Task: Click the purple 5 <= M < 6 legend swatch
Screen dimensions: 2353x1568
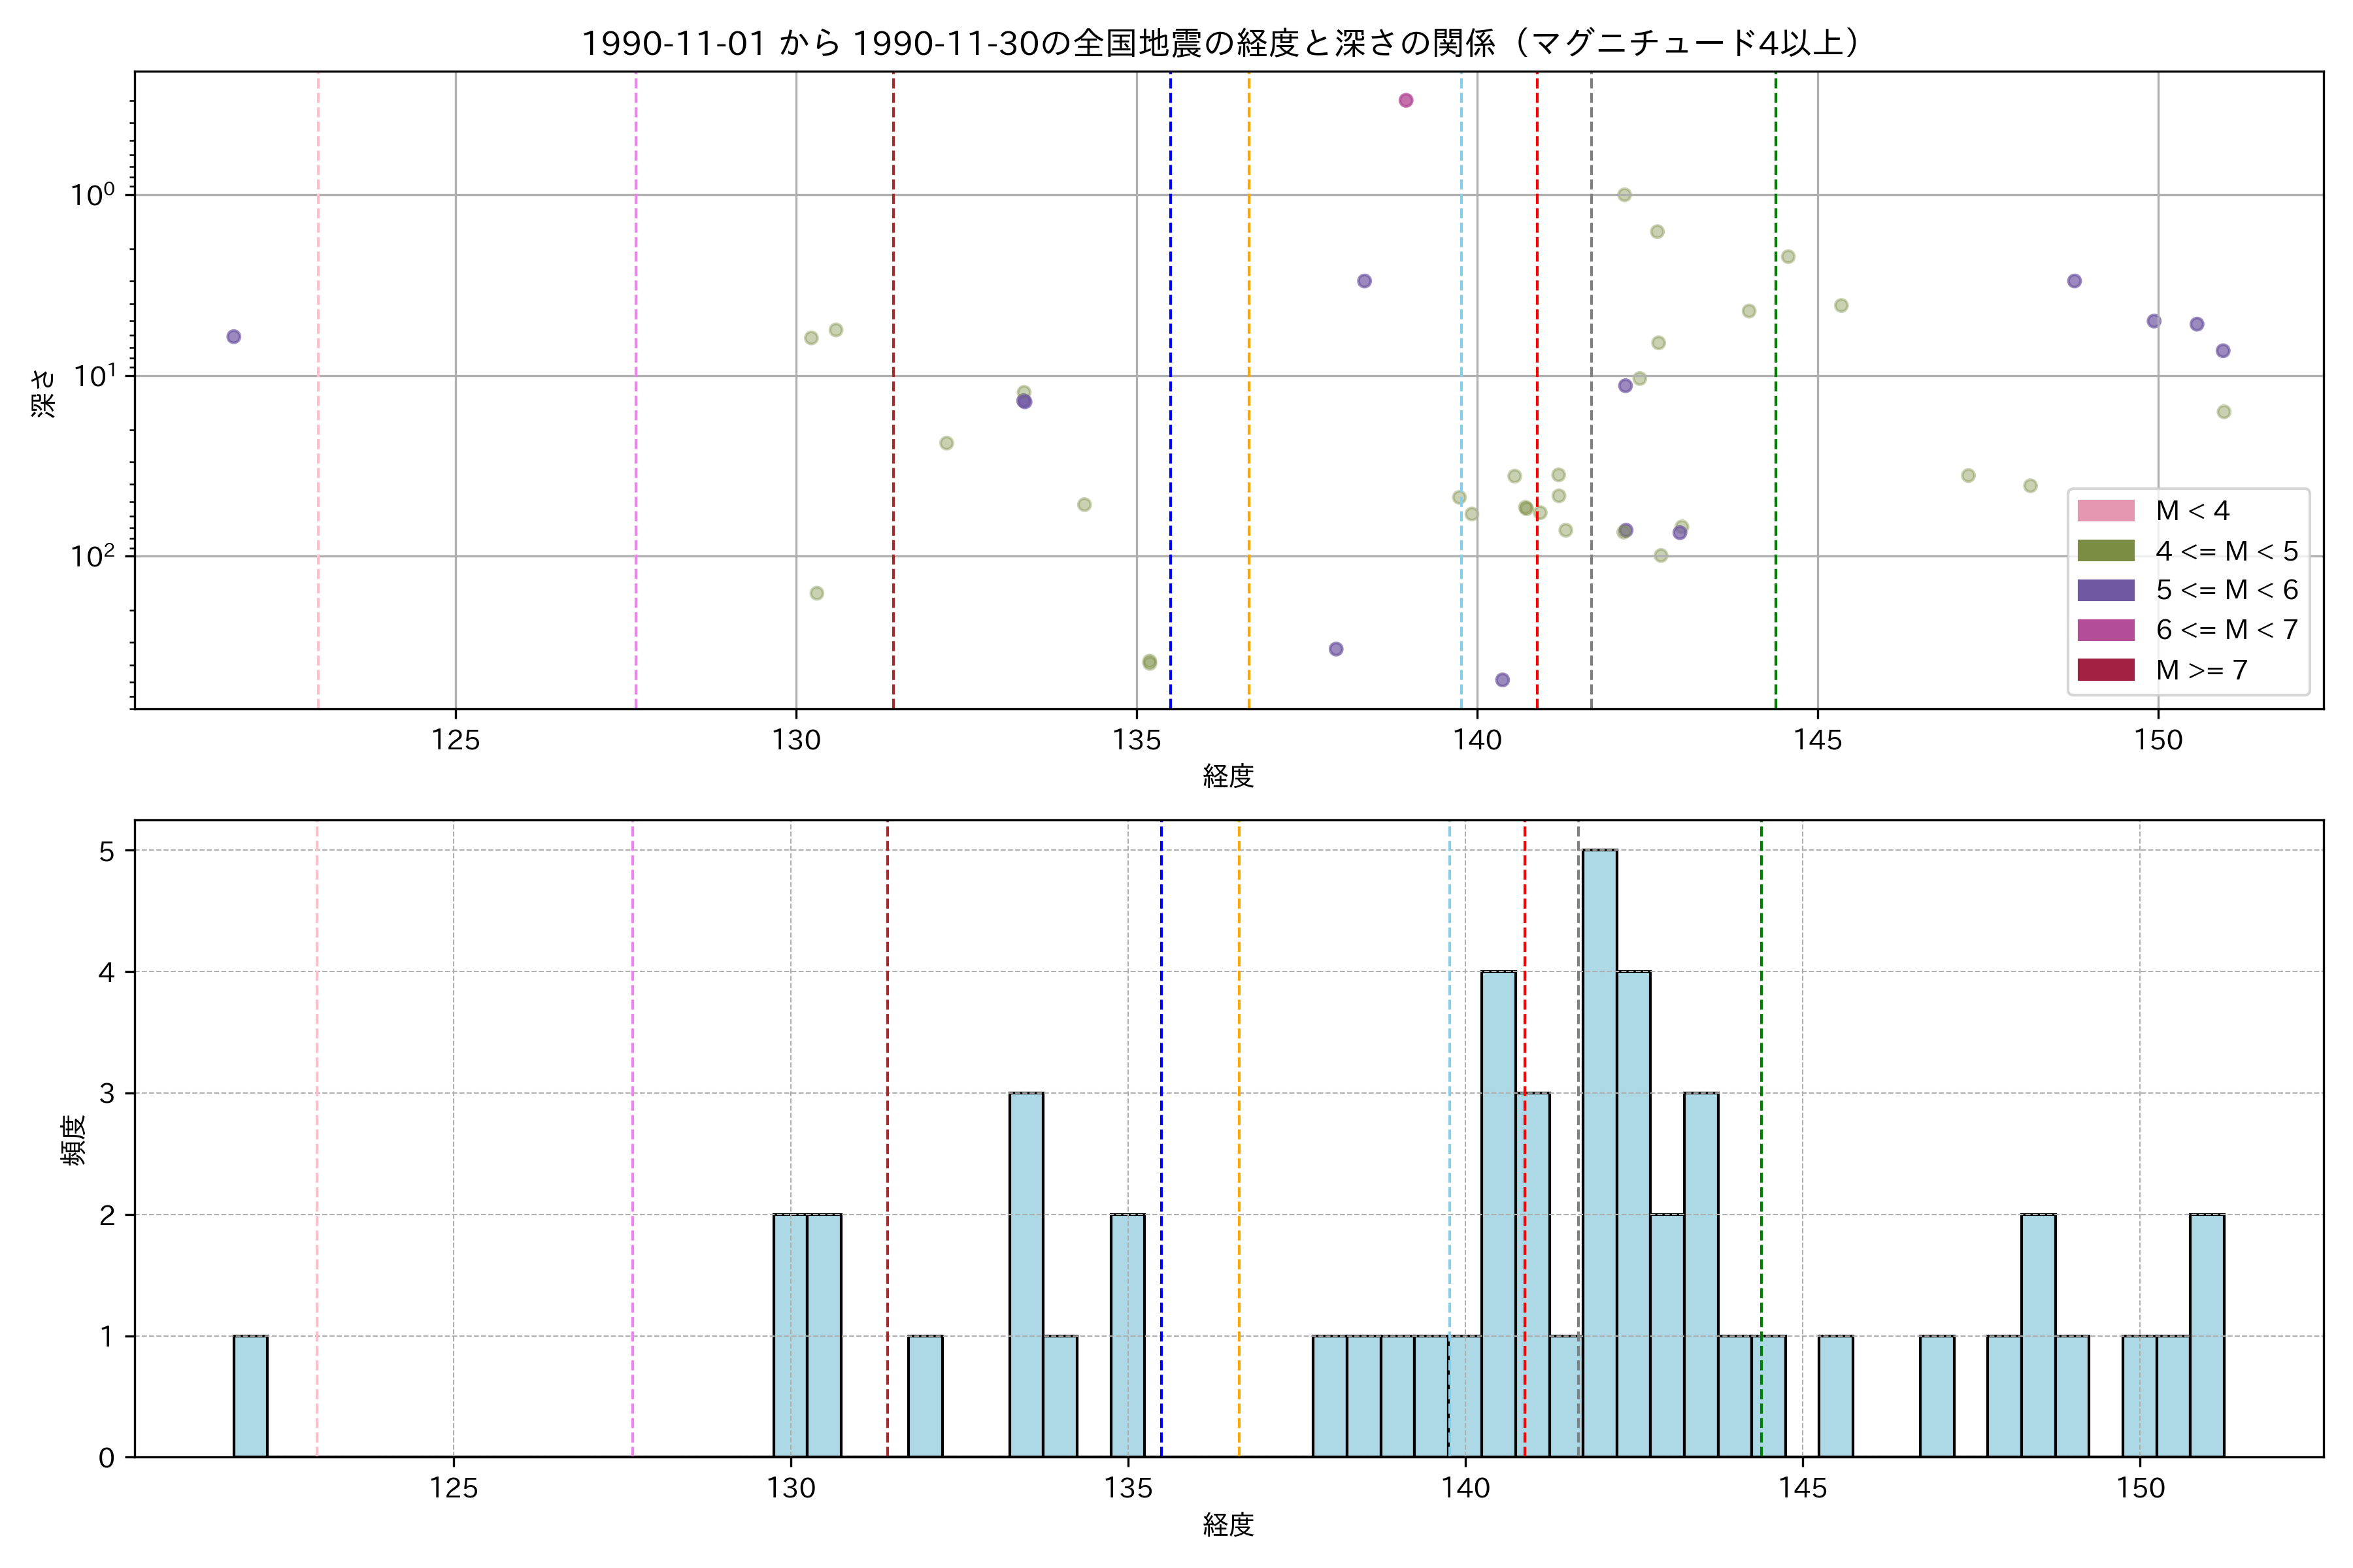Action: click(2105, 590)
